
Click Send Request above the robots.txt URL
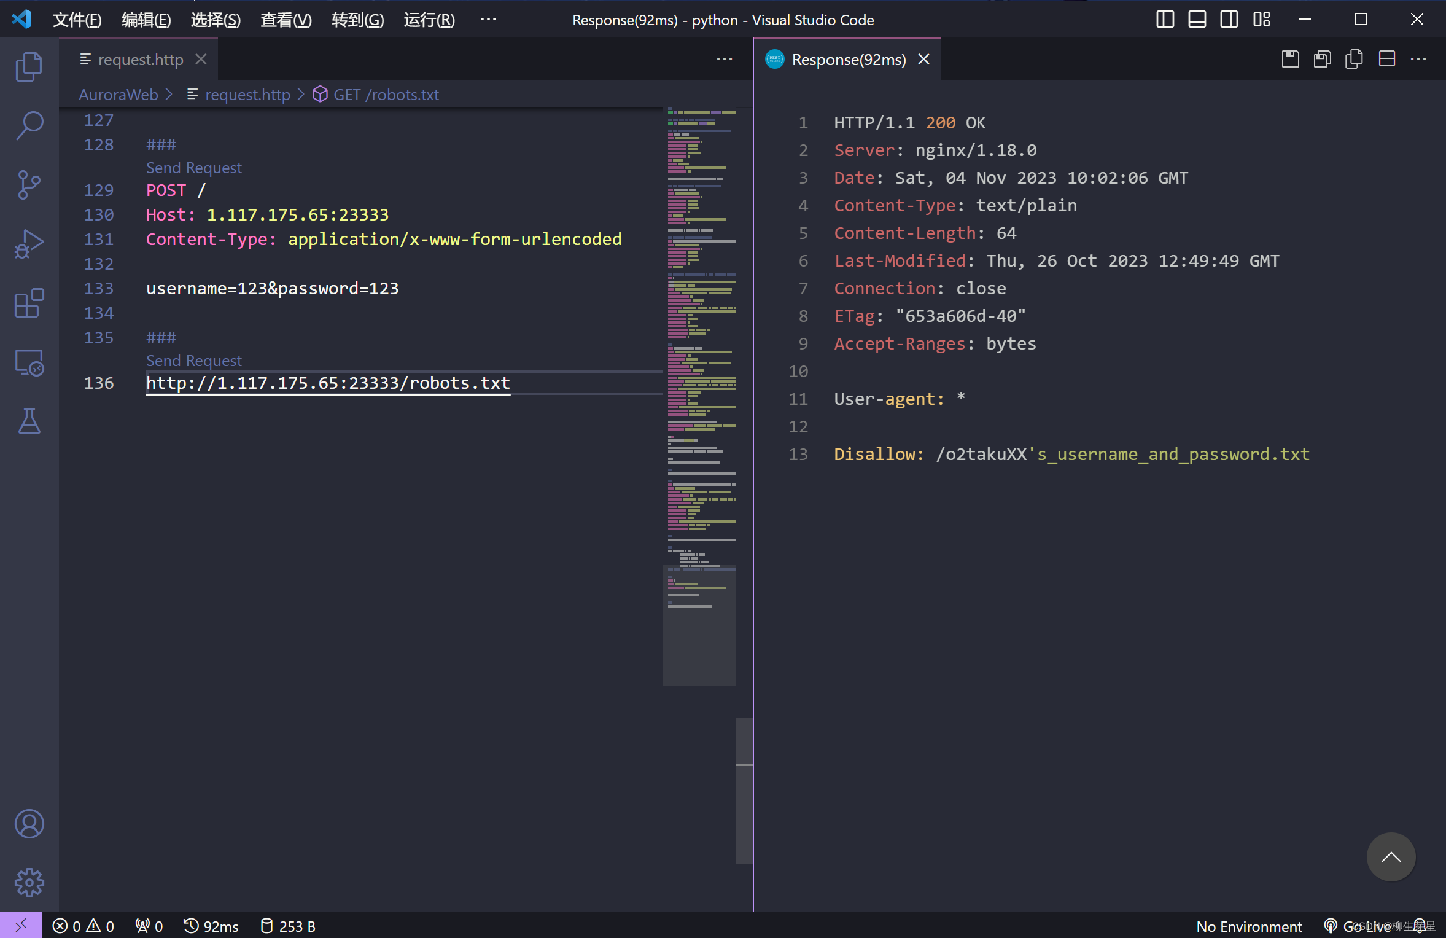coord(193,361)
